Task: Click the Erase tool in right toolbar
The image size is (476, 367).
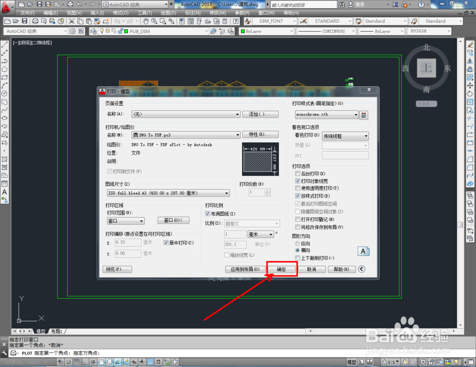Action: click(470, 45)
